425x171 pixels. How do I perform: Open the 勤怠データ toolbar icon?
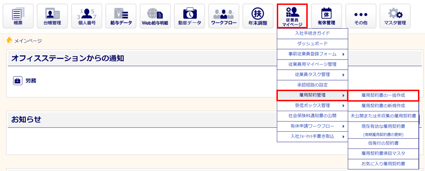click(190, 16)
